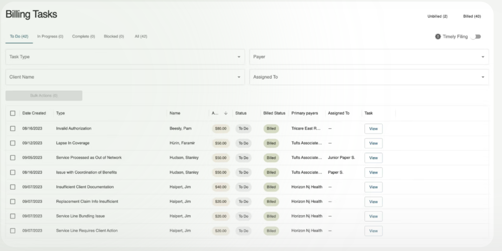Image resolution: width=502 pixels, height=251 pixels.
Task: Select the Blocked (0) tab
Action: (114, 37)
